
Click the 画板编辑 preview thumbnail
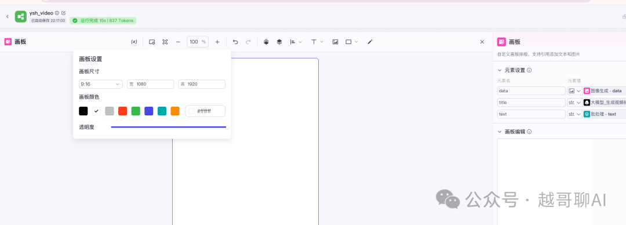tap(561, 182)
